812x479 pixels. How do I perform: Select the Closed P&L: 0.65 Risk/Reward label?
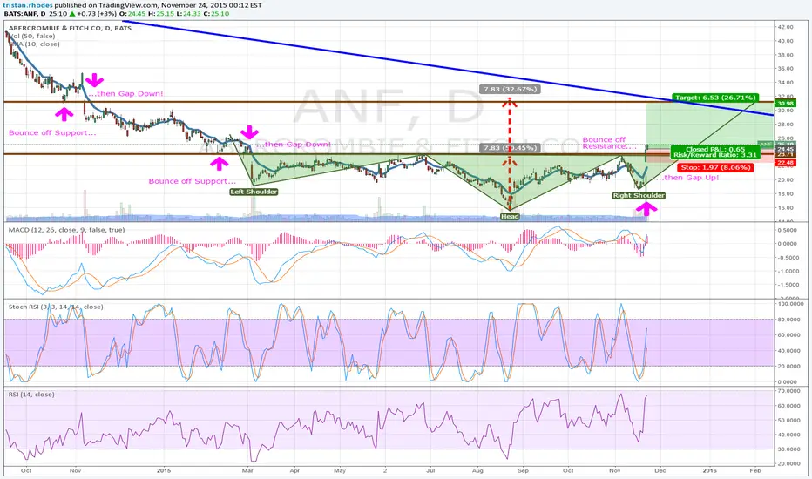(715, 152)
